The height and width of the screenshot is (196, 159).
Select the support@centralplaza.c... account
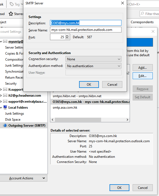27,102
